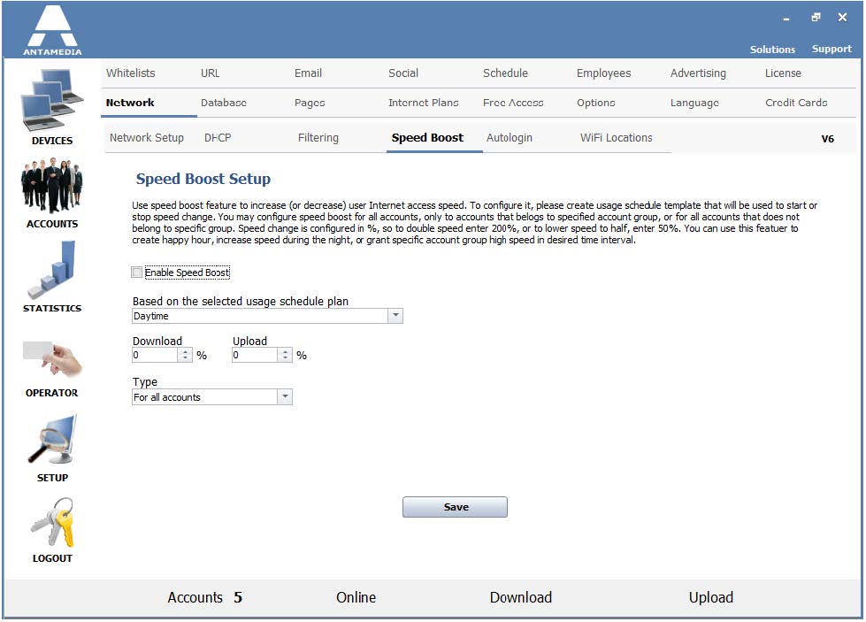Switch to the URL tab
Image resolution: width=866 pixels, height=622 pixels.
210,73
